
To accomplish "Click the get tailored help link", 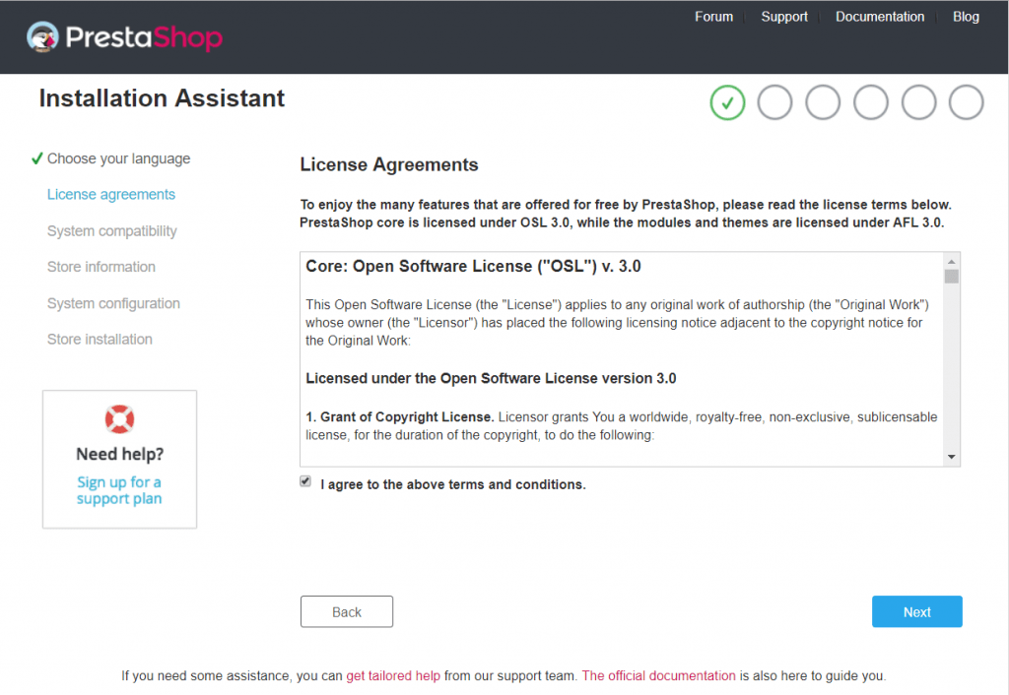I will (x=393, y=675).
